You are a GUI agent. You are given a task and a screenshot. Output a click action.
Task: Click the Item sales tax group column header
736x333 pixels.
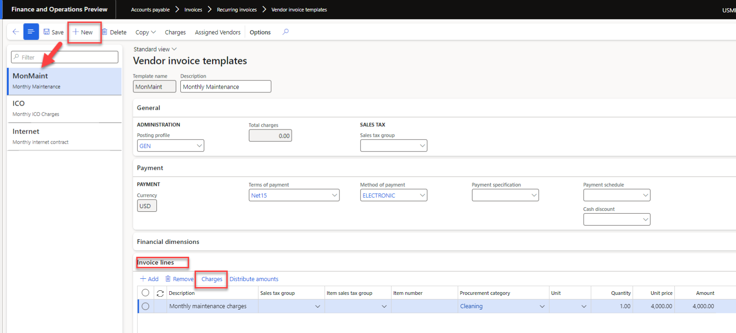click(350, 293)
